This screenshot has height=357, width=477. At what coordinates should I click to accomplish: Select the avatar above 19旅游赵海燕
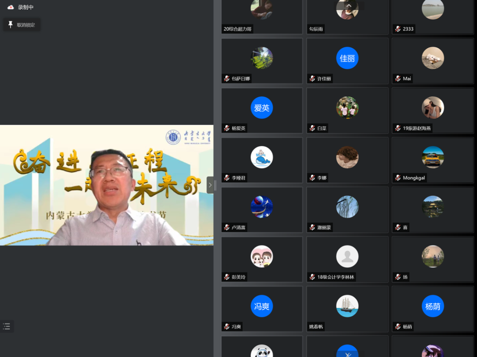point(432,107)
